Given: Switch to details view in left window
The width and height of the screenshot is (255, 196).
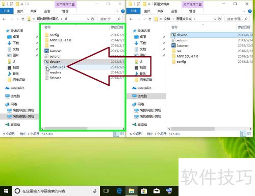Looking at the screenshot, I should [116, 134].
